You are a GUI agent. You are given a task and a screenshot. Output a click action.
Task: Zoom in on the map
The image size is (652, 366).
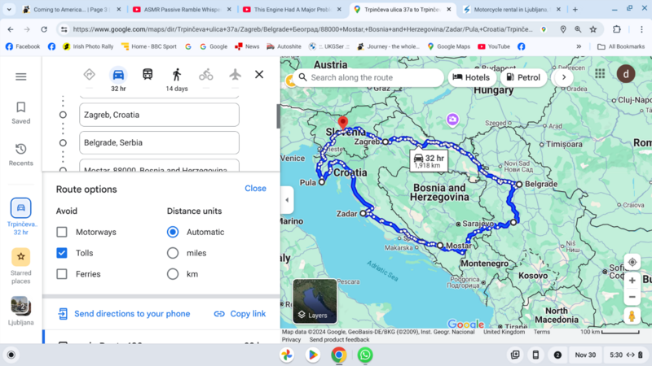pyautogui.click(x=632, y=281)
